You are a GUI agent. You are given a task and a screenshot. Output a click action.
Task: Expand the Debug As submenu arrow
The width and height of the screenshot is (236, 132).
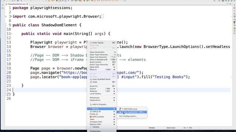pos(114,111)
